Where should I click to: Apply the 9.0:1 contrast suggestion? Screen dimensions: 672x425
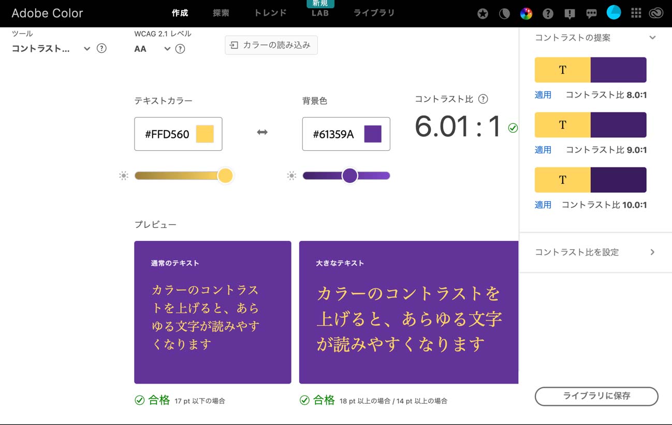(543, 150)
